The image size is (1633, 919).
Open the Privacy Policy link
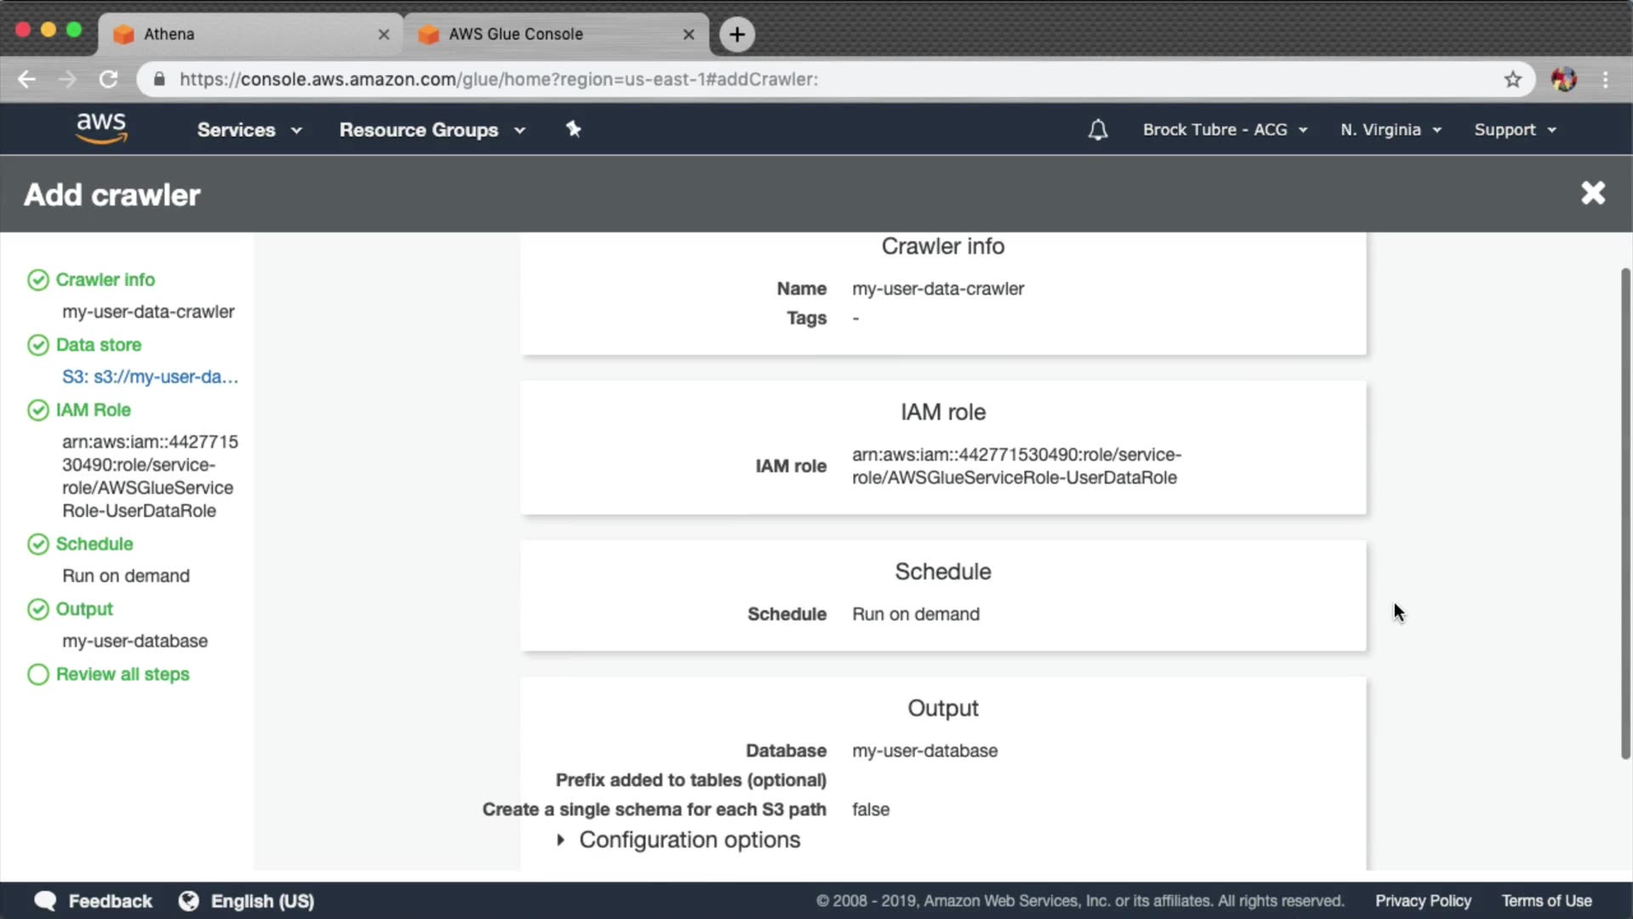click(1422, 900)
